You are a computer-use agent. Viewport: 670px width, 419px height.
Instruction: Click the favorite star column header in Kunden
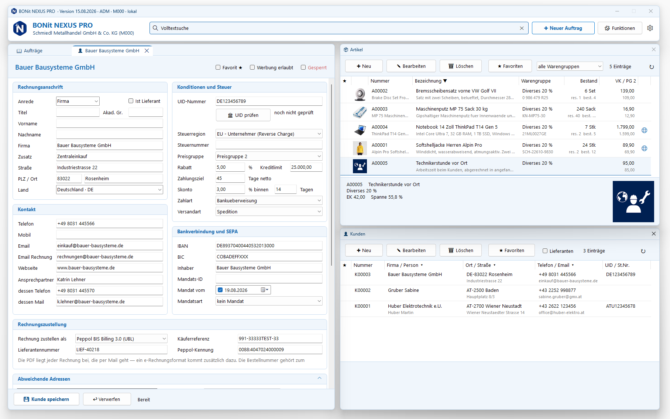344,265
